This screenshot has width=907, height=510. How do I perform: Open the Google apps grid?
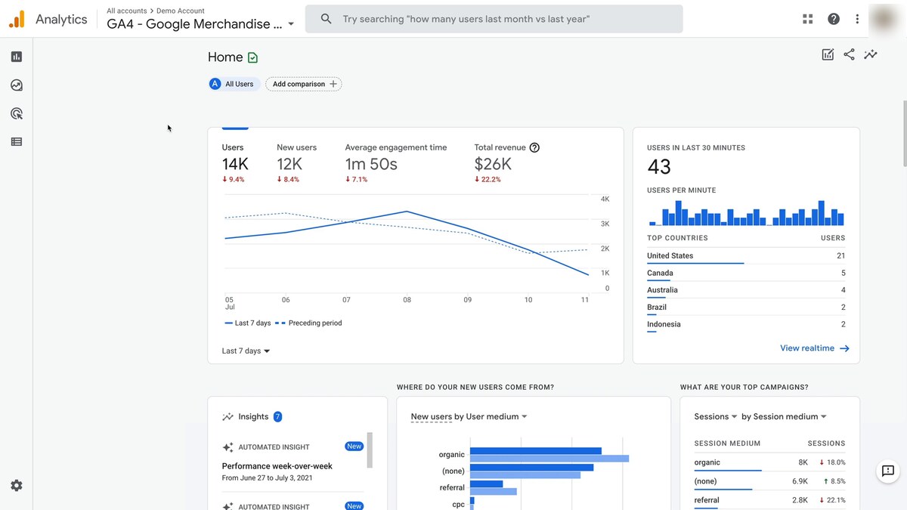[x=808, y=19]
